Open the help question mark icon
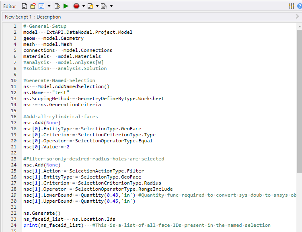 pyautogui.click(x=300, y=6)
